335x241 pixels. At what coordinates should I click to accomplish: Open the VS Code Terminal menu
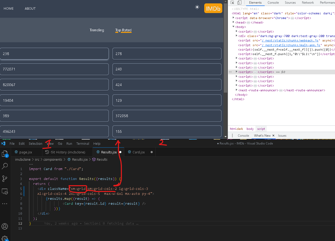coord(83,143)
